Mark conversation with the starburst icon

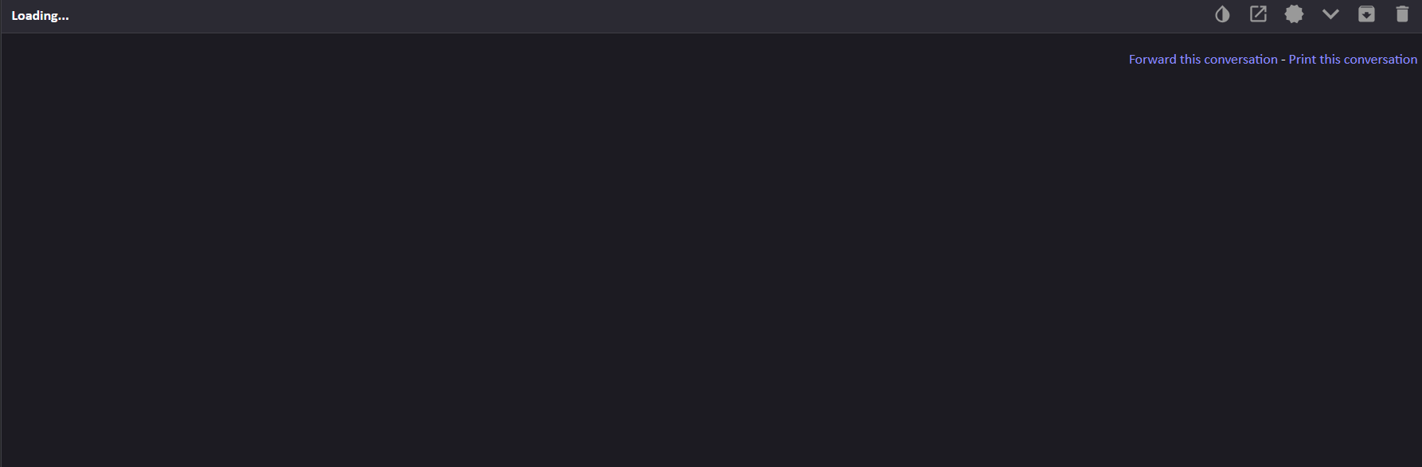point(1295,14)
